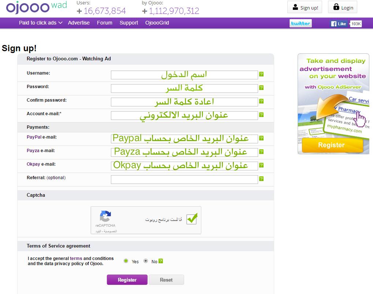
Task: Click help icon beside Okpay e-mail field
Action: pos(261,165)
